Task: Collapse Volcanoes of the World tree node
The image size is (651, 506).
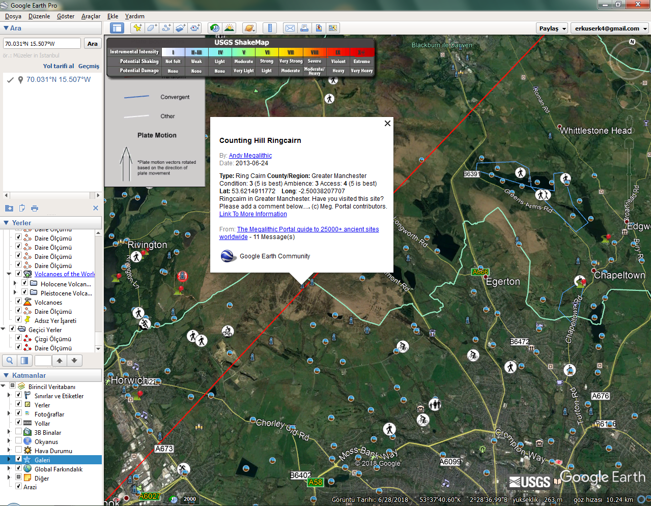Action: [x=9, y=274]
